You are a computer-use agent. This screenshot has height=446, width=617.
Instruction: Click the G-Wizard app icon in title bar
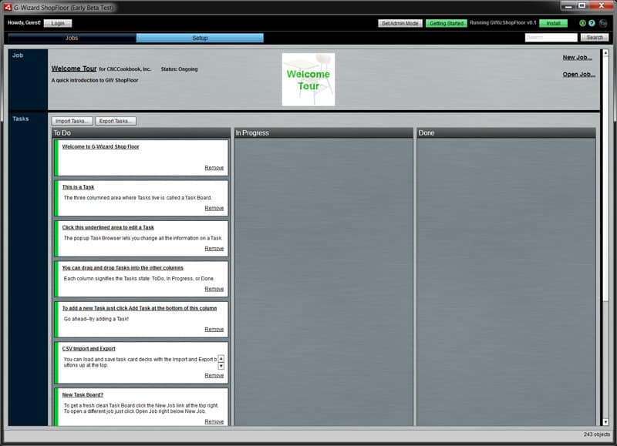pos(8,7)
